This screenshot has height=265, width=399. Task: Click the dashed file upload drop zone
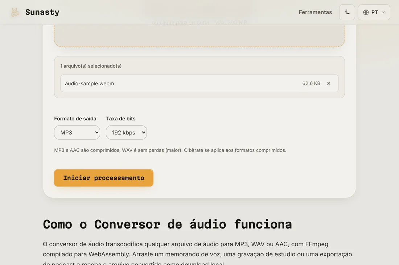point(199,35)
